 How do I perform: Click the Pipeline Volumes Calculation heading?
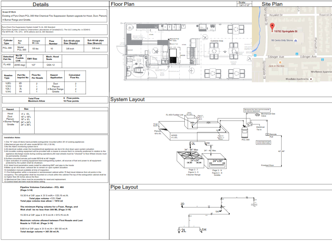[42, 187]
